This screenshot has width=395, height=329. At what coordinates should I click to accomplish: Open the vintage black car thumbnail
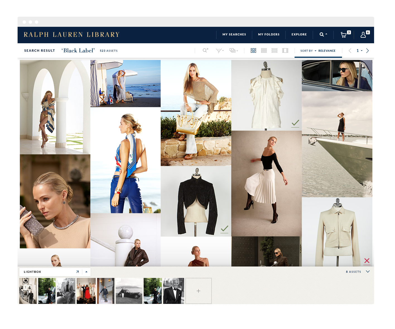pos(129,291)
